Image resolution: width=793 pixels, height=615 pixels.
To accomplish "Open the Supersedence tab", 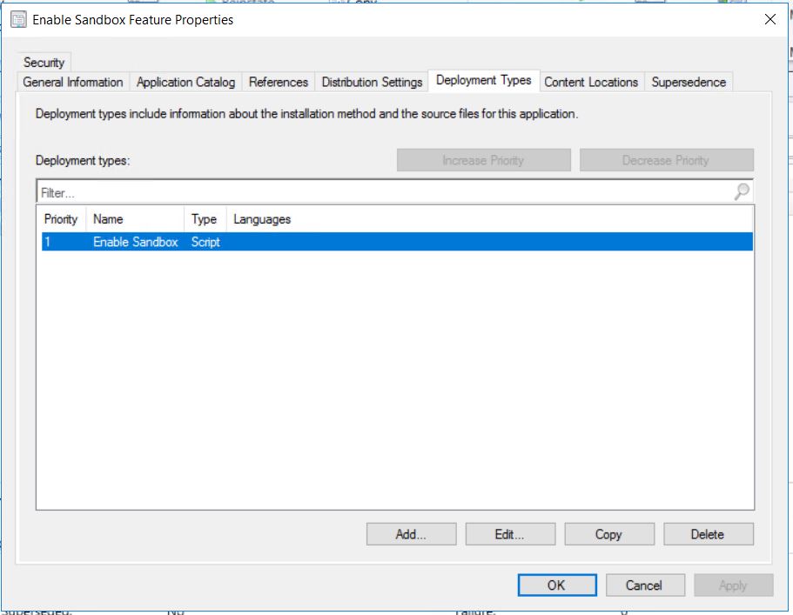I will [687, 82].
